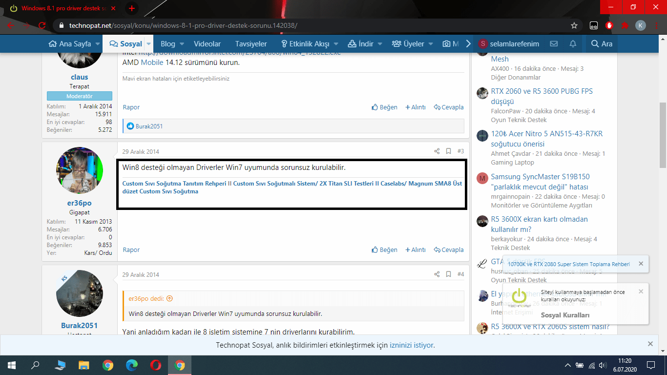The height and width of the screenshot is (375, 667).
Task: Open the RTX 2060 ve R5 3600 PUBG thread
Action: pyautogui.click(x=542, y=96)
